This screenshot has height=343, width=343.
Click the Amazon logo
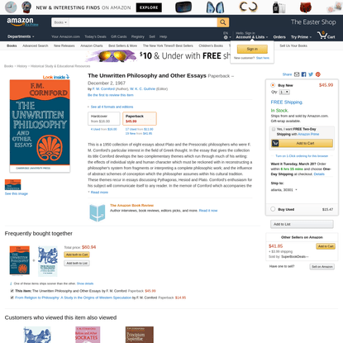tap(22, 21)
